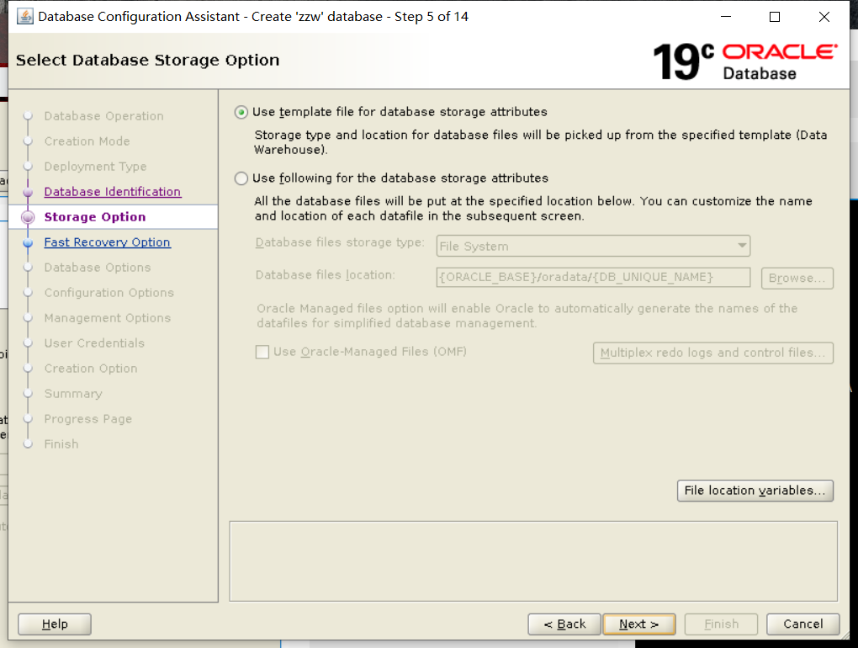Image resolution: width=858 pixels, height=648 pixels.
Task: Click the Deployment Type step
Action: [95, 167]
